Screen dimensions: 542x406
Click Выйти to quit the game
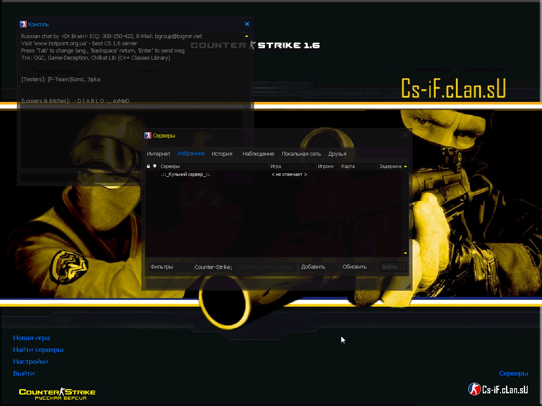coord(24,373)
